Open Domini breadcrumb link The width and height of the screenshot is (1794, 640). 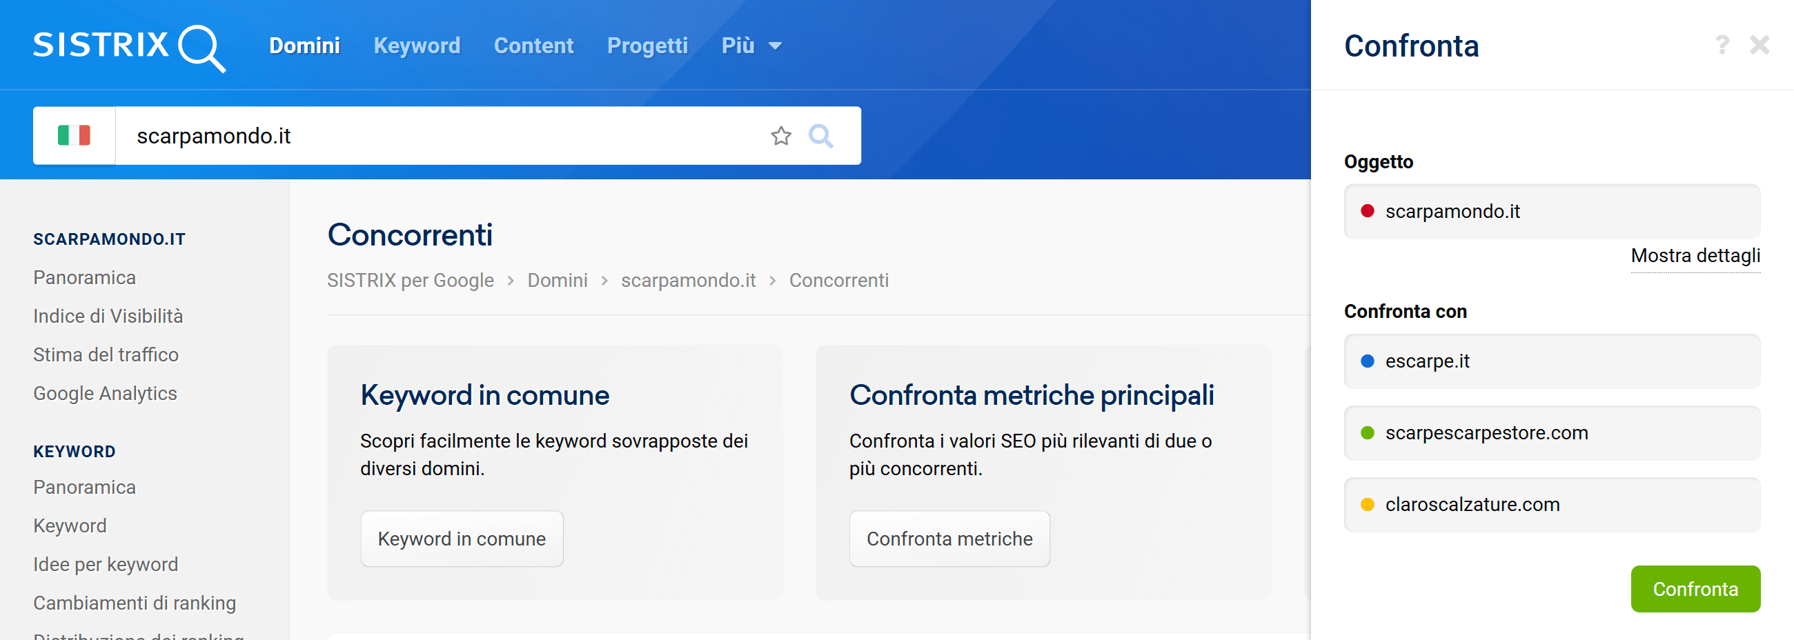pyautogui.click(x=557, y=280)
